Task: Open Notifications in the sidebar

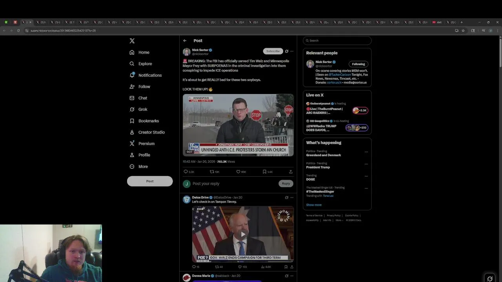Action: pyautogui.click(x=146, y=75)
